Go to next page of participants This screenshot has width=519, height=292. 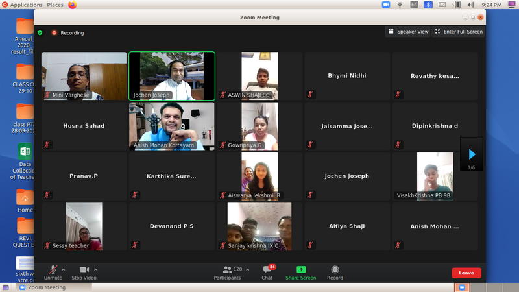coord(472,154)
